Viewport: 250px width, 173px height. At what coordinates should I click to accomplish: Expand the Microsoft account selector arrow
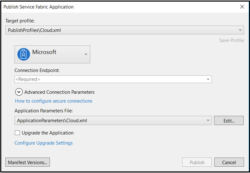click(86, 54)
